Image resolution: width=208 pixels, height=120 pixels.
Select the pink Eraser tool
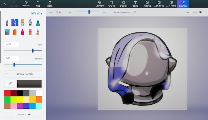tap(30, 32)
